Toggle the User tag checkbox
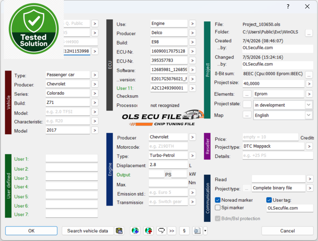The image size is (318, 241). [269, 200]
